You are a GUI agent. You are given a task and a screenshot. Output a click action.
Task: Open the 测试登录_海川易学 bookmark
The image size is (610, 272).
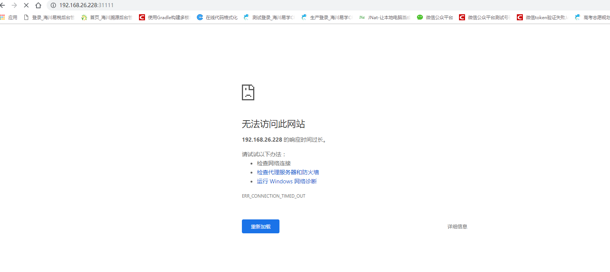(x=269, y=17)
